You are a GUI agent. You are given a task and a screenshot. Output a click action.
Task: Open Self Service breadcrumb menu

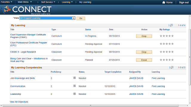48,2
